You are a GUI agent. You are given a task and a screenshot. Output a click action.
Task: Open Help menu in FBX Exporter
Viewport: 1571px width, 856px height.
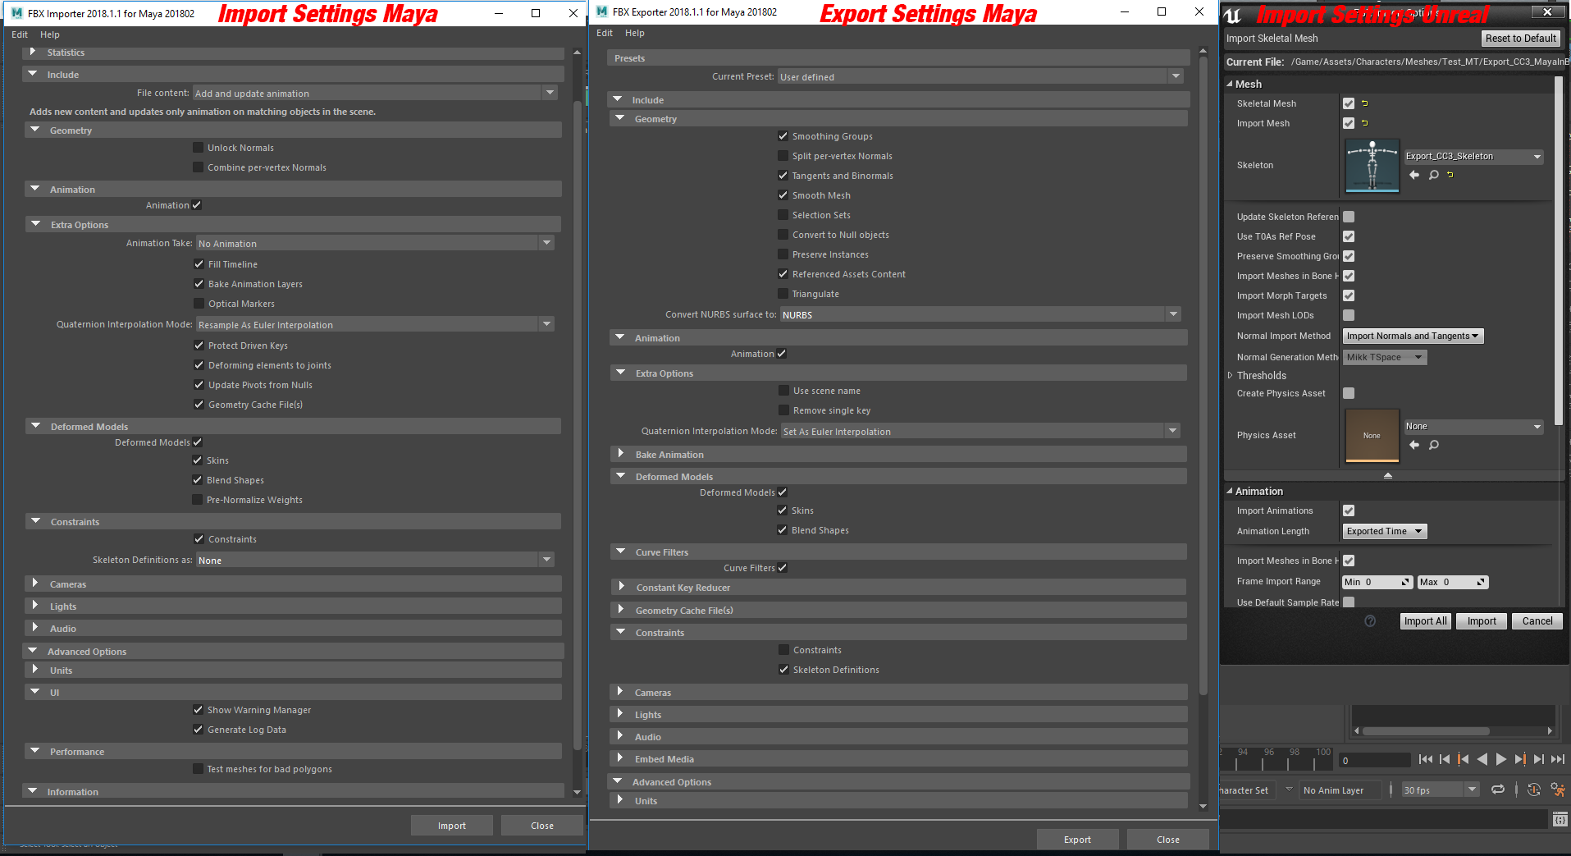[635, 33]
